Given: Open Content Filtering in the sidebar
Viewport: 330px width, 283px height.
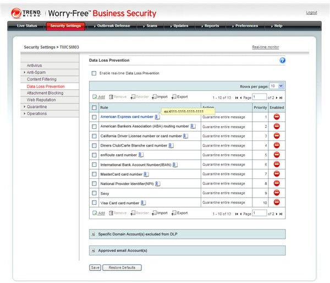Looking at the screenshot, I should pos(41,79).
